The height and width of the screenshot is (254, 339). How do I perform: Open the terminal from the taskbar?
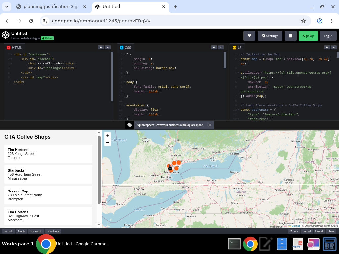click(x=234, y=244)
